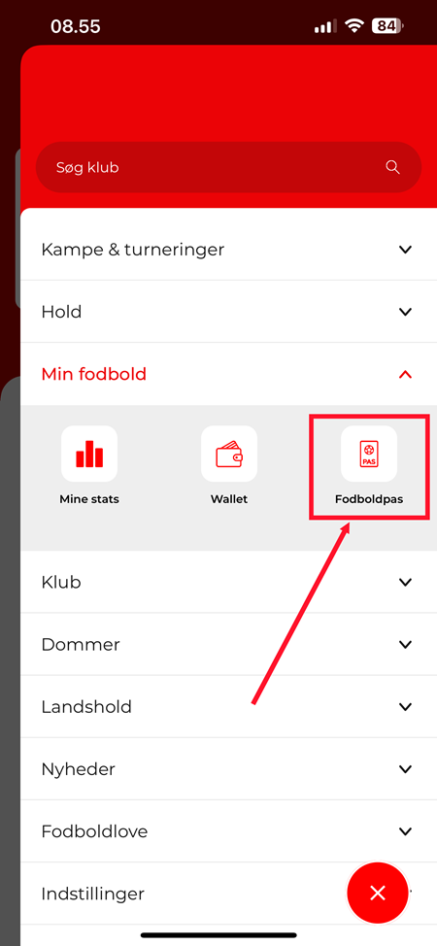Screen dimensions: 437x946
Task: Open the Wallet icon
Action: [229, 454]
